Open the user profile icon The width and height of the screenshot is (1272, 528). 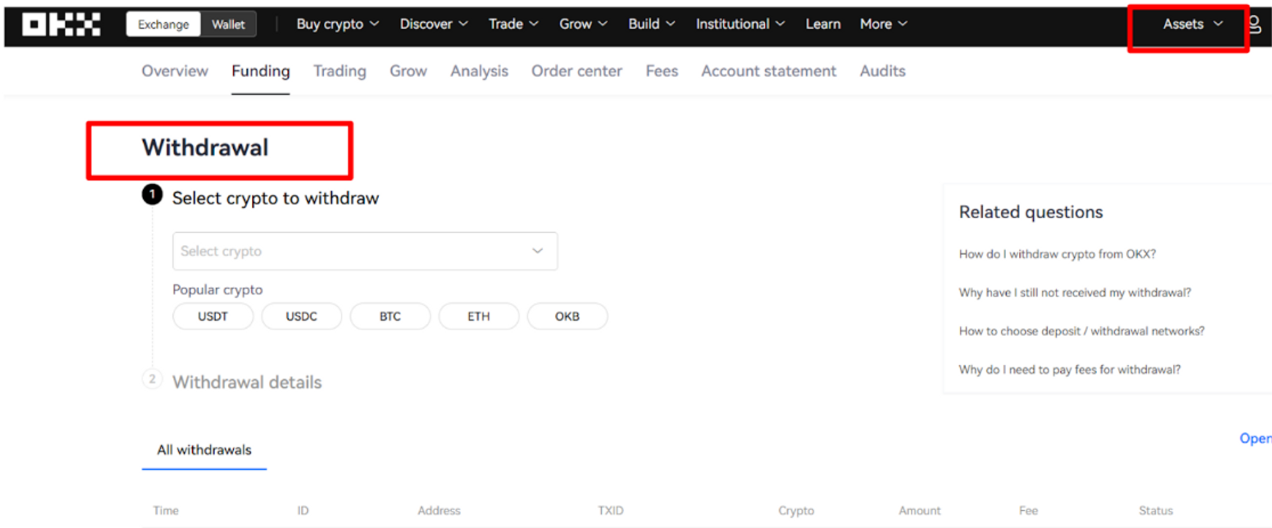1254,24
